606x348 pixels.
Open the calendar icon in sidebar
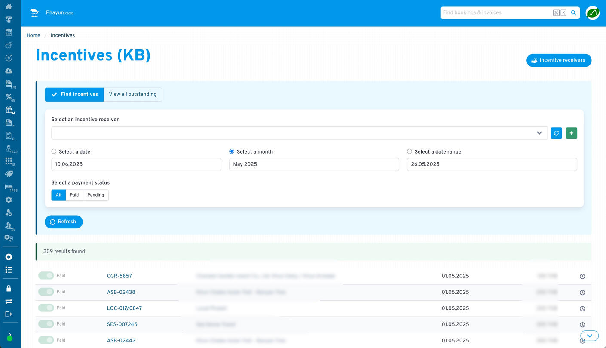9,32
